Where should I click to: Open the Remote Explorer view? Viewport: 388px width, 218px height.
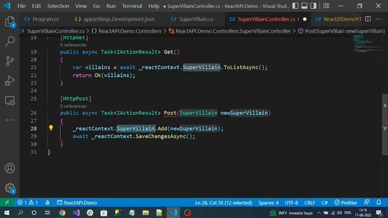(10, 101)
